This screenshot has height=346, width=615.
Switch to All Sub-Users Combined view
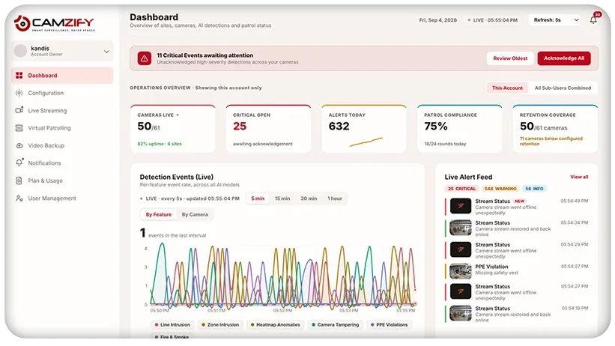coord(563,88)
